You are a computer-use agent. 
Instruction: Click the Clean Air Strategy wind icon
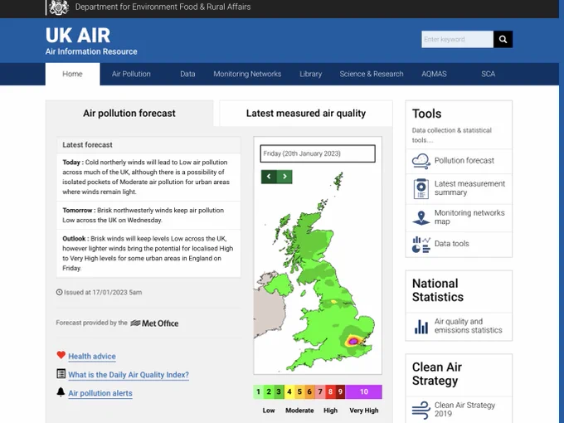(x=421, y=411)
